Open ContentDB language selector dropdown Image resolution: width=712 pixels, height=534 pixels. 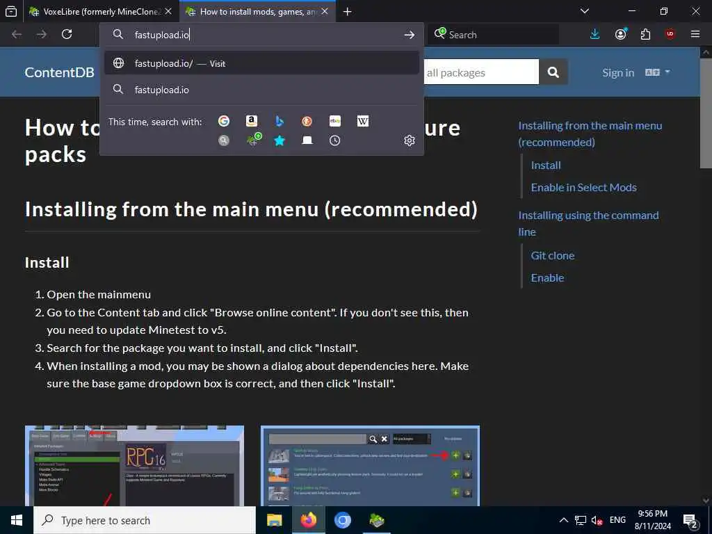pyautogui.click(x=658, y=72)
